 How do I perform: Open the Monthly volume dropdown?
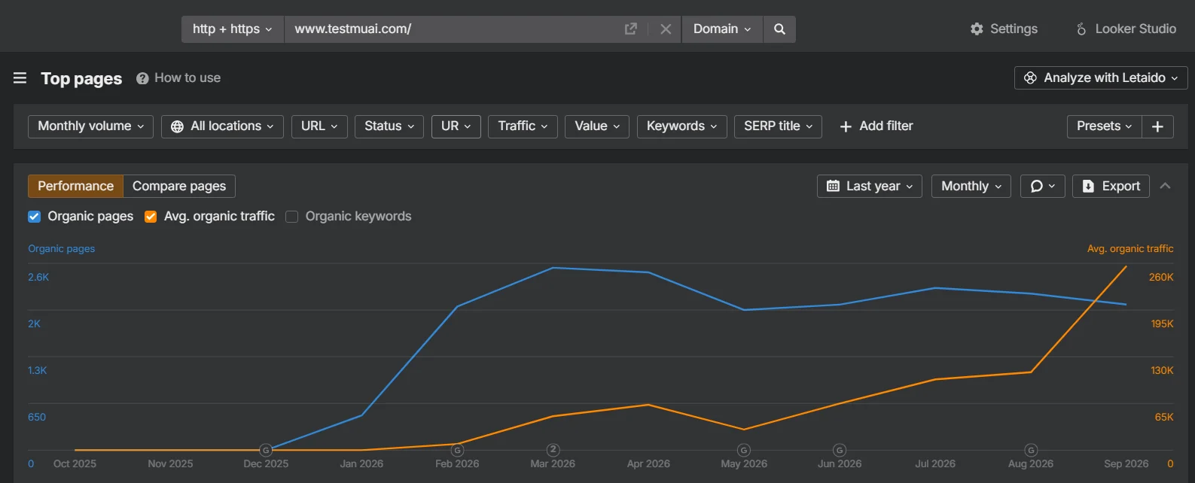(90, 126)
